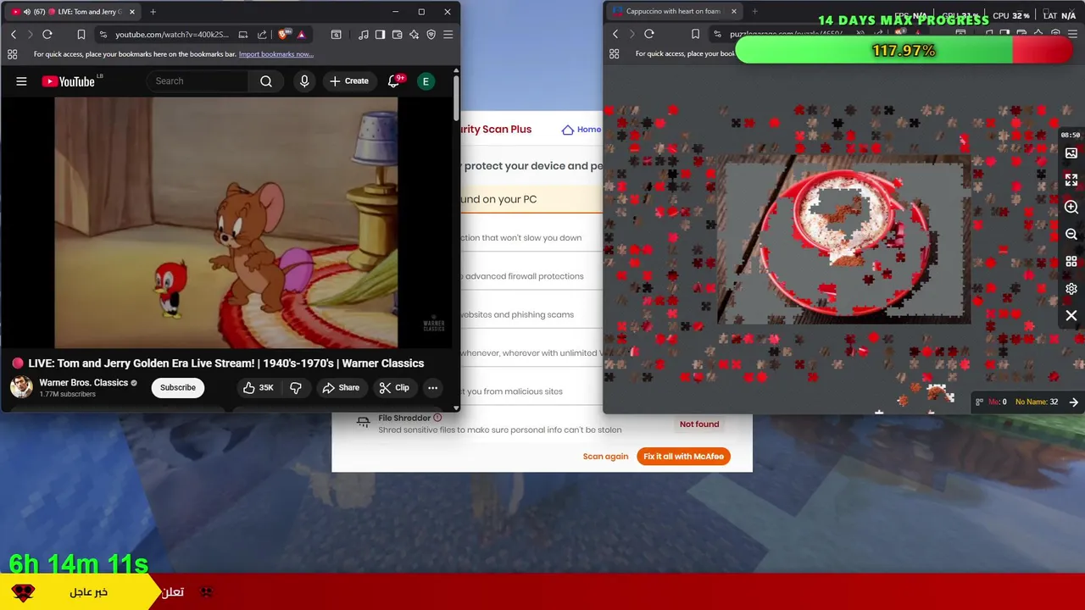Click Home in the McAfee Security Scan window

[x=581, y=130]
